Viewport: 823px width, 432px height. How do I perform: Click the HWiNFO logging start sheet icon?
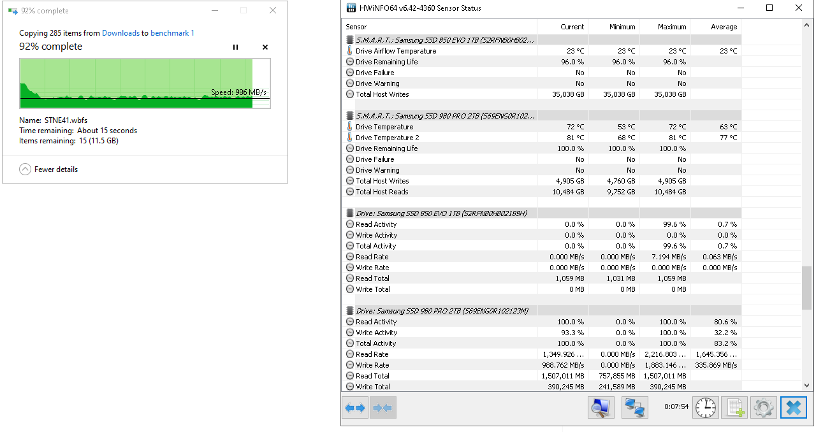[734, 408]
